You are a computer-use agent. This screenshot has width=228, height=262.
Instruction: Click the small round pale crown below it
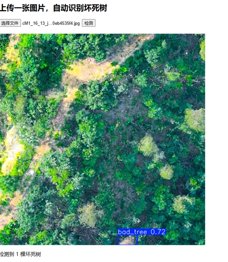click(167, 172)
